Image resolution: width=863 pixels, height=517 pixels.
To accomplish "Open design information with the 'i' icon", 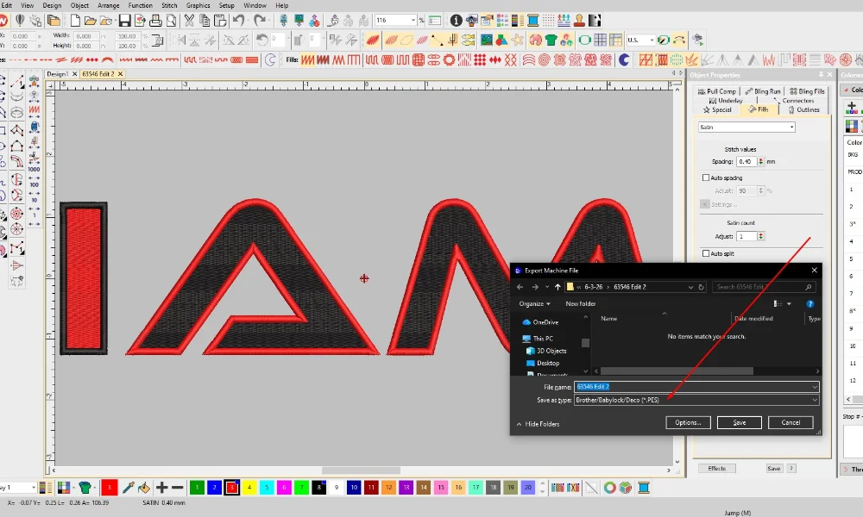I will point(457,21).
